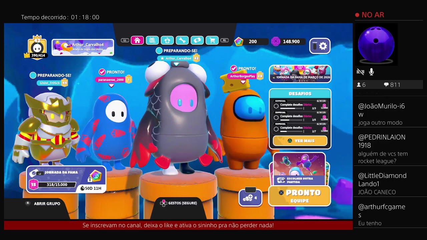Click the level 44 shield badge
427x240 pixels.
(64, 83)
